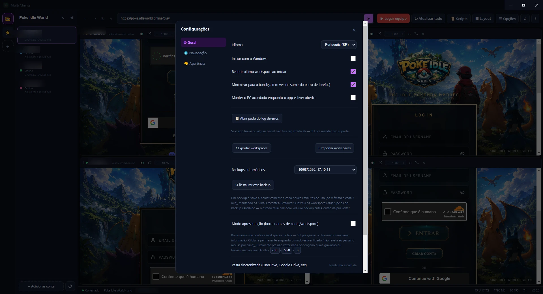This screenshot has height=294, width=543.
Task: Check Confirme que é humano in bottom-right panel
Action: click(x=388, y=212)
